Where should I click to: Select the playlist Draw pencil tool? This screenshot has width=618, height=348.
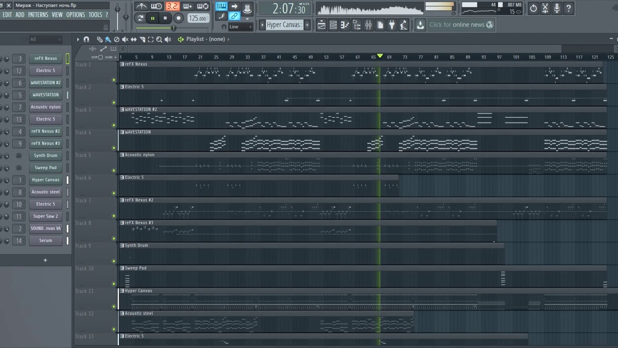click(99, 39)
